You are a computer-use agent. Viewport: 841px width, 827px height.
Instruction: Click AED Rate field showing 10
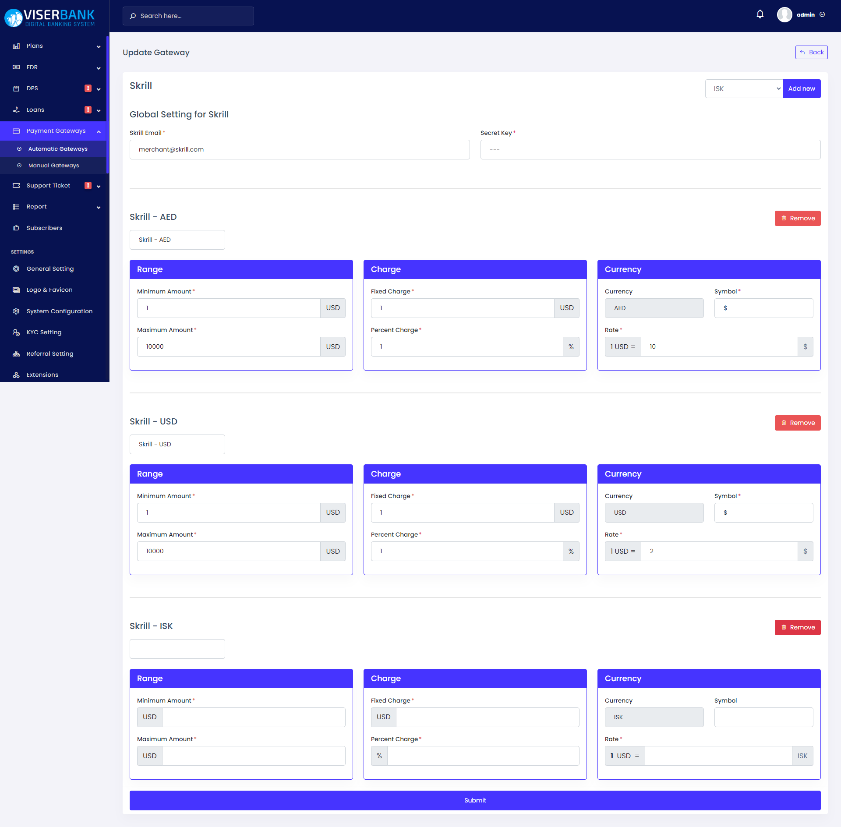click(719, 346)
